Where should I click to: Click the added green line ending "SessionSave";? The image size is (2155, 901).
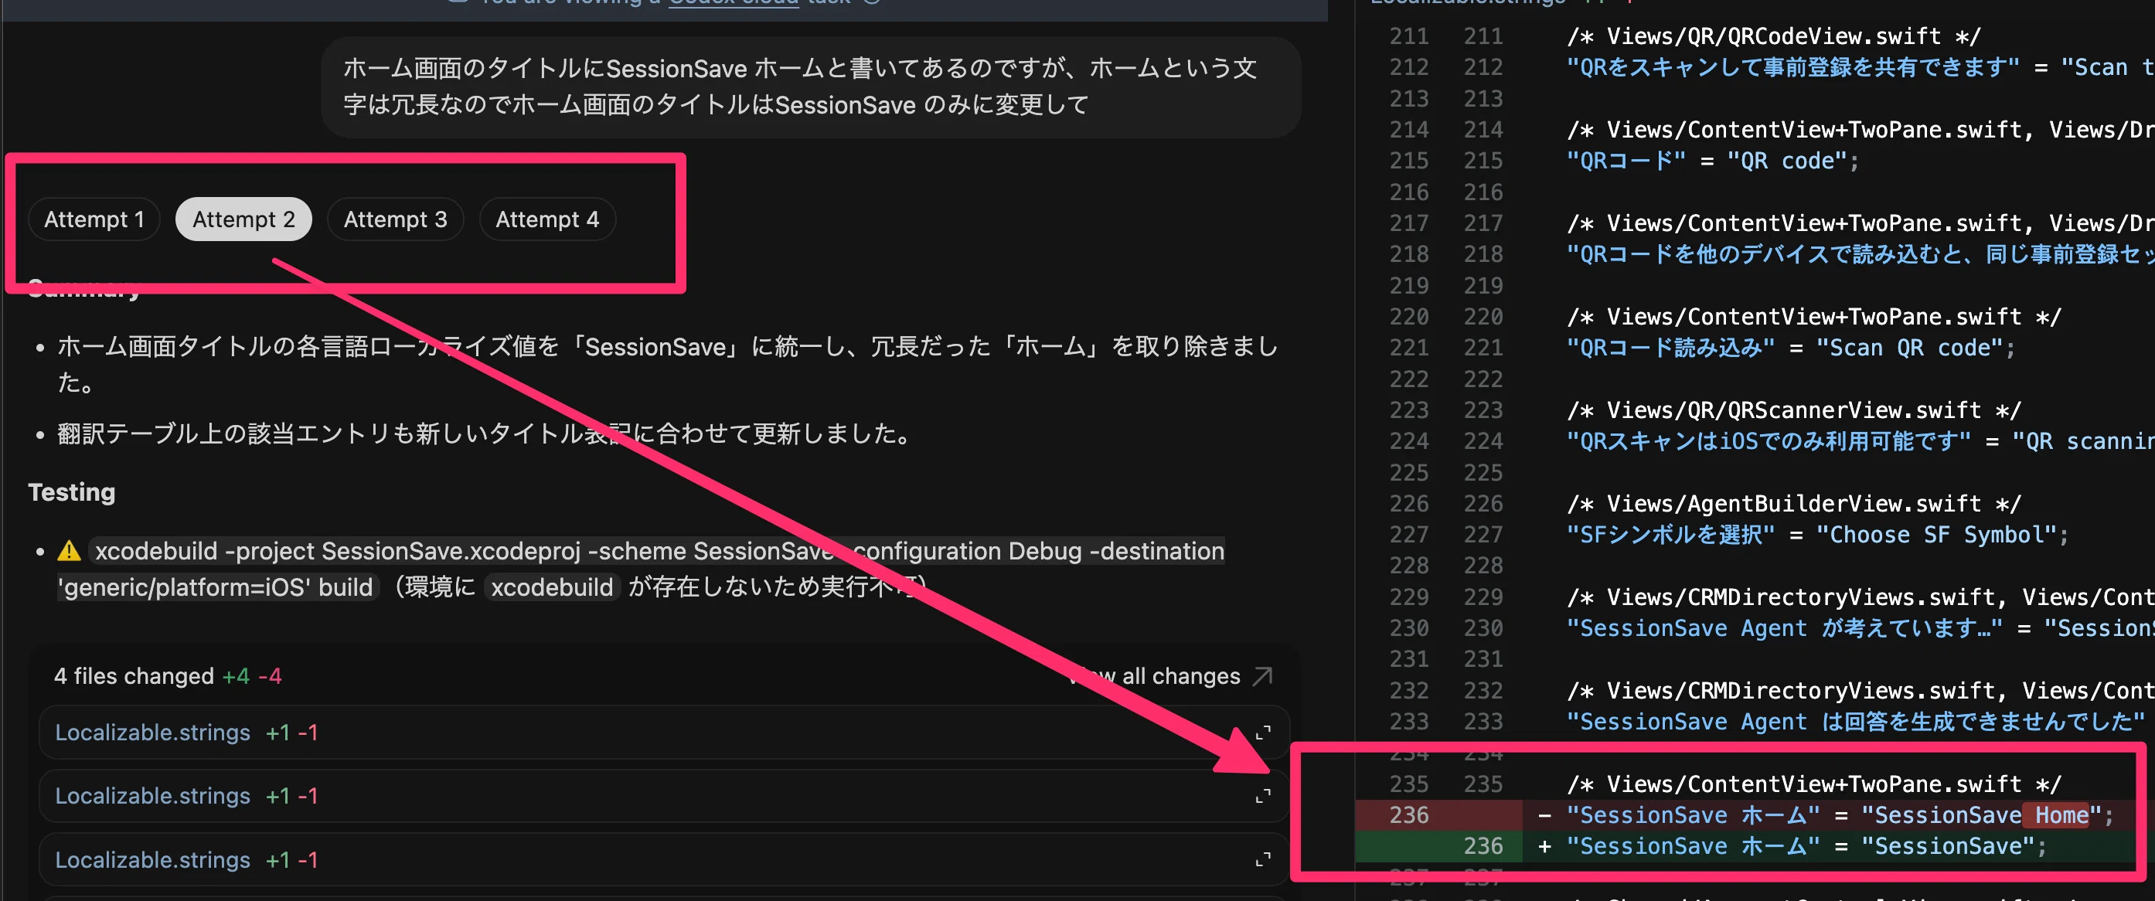(x=1755, y=846)
